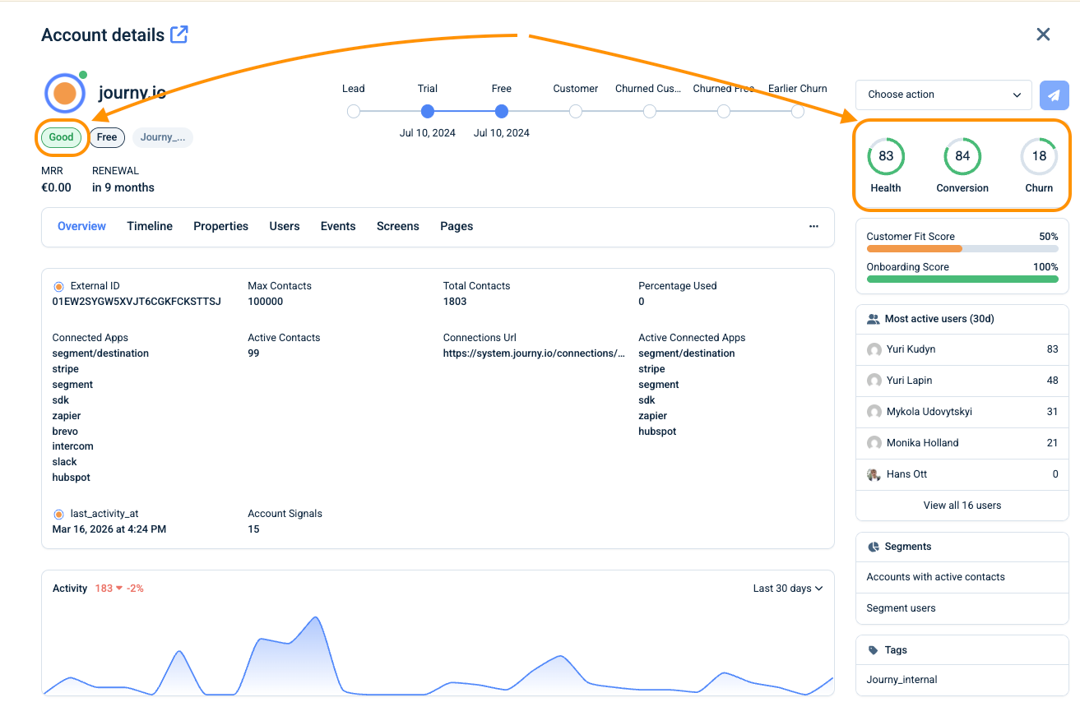Click the journy.io account logo
The image size is (1080, 702).
click(65, 93)
